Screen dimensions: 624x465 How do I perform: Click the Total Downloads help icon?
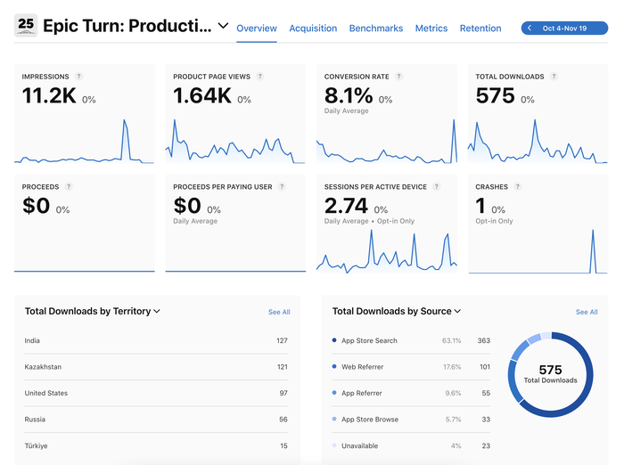tap(554, 77)
